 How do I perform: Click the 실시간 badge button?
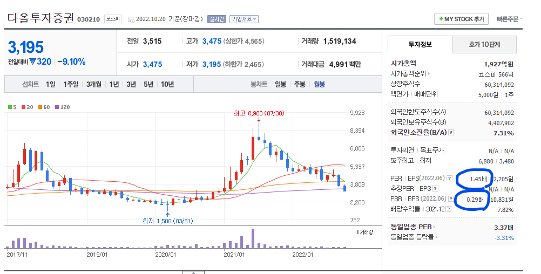coord(217,19)
